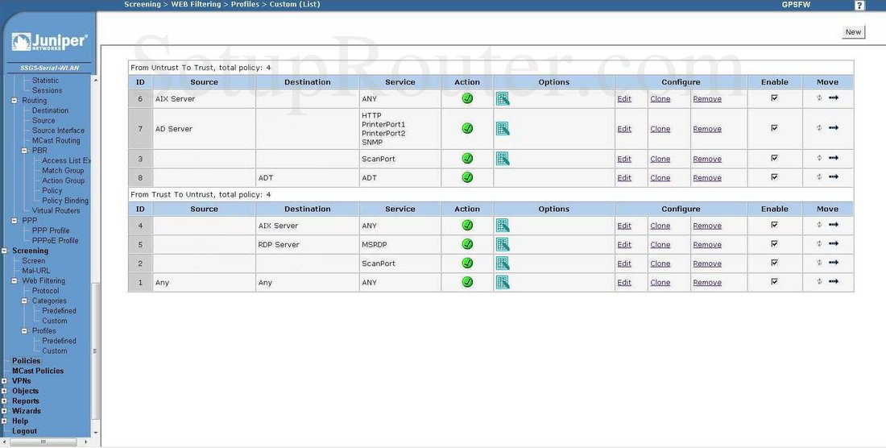Toggle Enable checkbox for policy ID 1

click(774, 281)
